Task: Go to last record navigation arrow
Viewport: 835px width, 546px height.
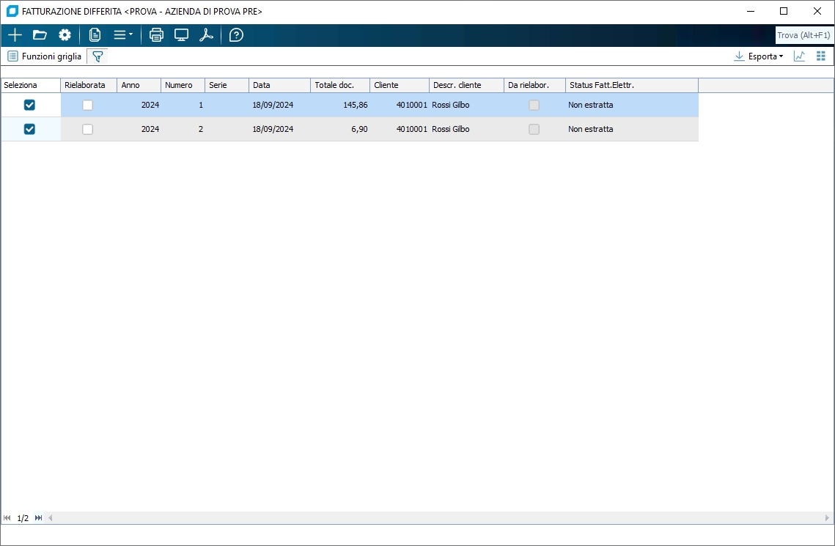Action: tap(38, 518)
